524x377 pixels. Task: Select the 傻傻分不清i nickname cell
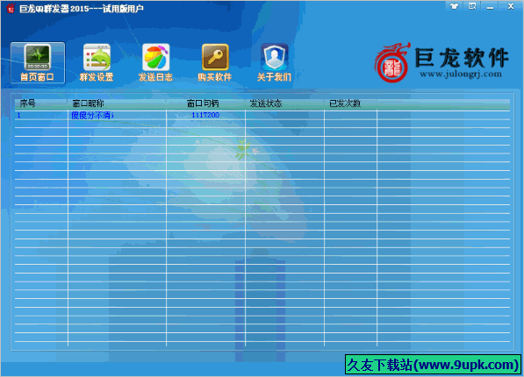click(x=117, y=115)
